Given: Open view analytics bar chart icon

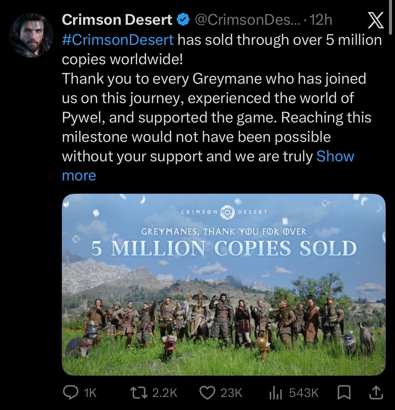Looking at the screenshot, I should pos(276,393).
